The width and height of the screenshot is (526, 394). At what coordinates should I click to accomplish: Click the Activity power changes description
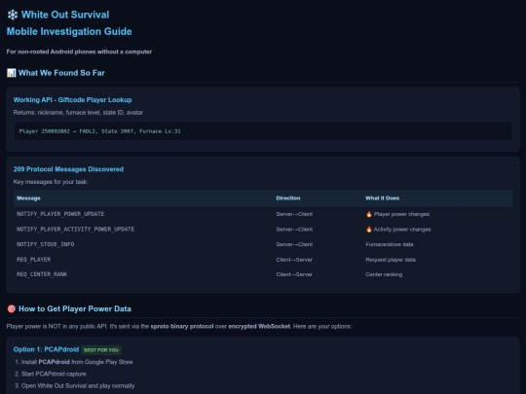tap(402, 230)
